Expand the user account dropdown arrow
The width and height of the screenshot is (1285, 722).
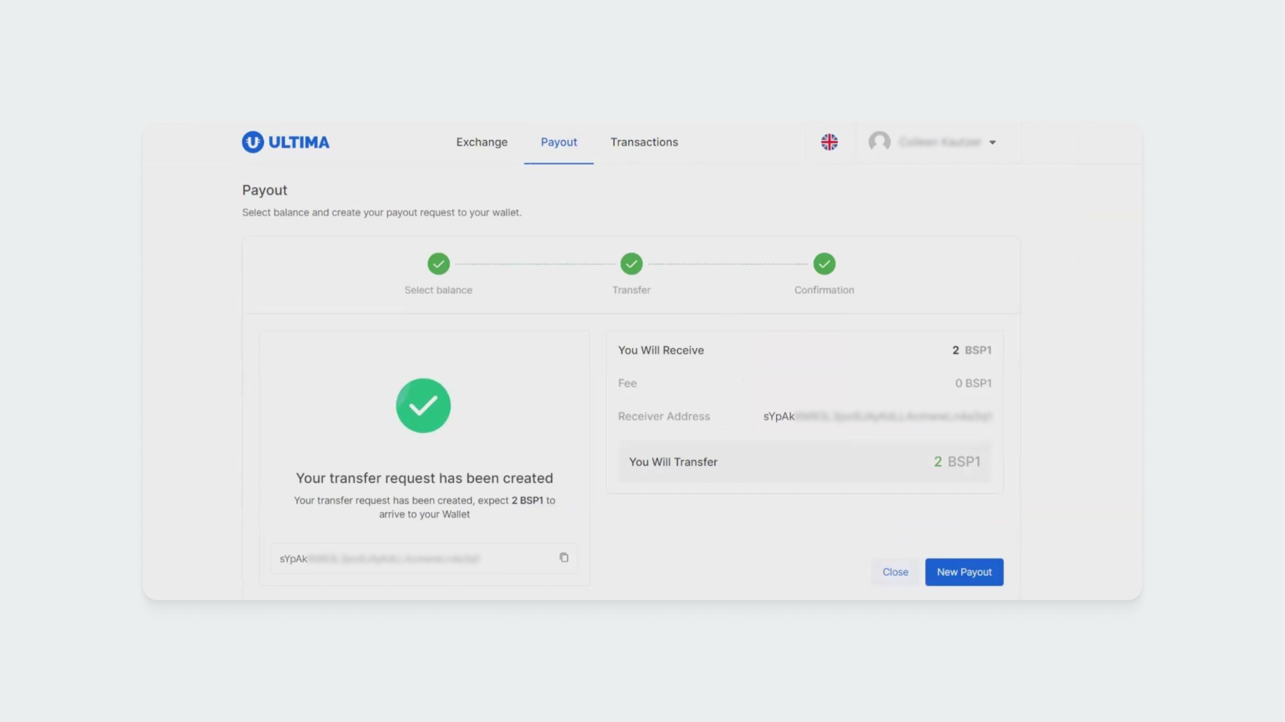click(992, 143)
